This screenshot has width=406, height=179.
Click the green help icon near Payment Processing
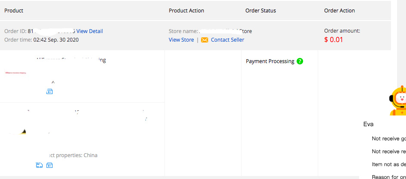pos(300,61)
